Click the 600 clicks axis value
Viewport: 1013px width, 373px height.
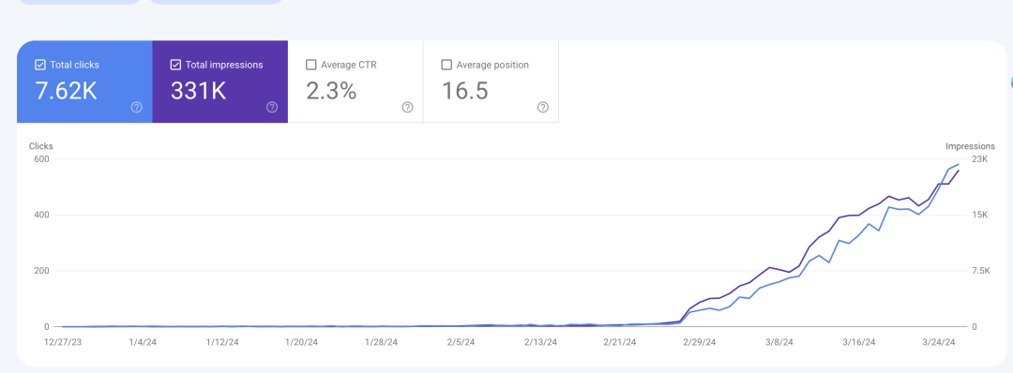tap(42, 158)
